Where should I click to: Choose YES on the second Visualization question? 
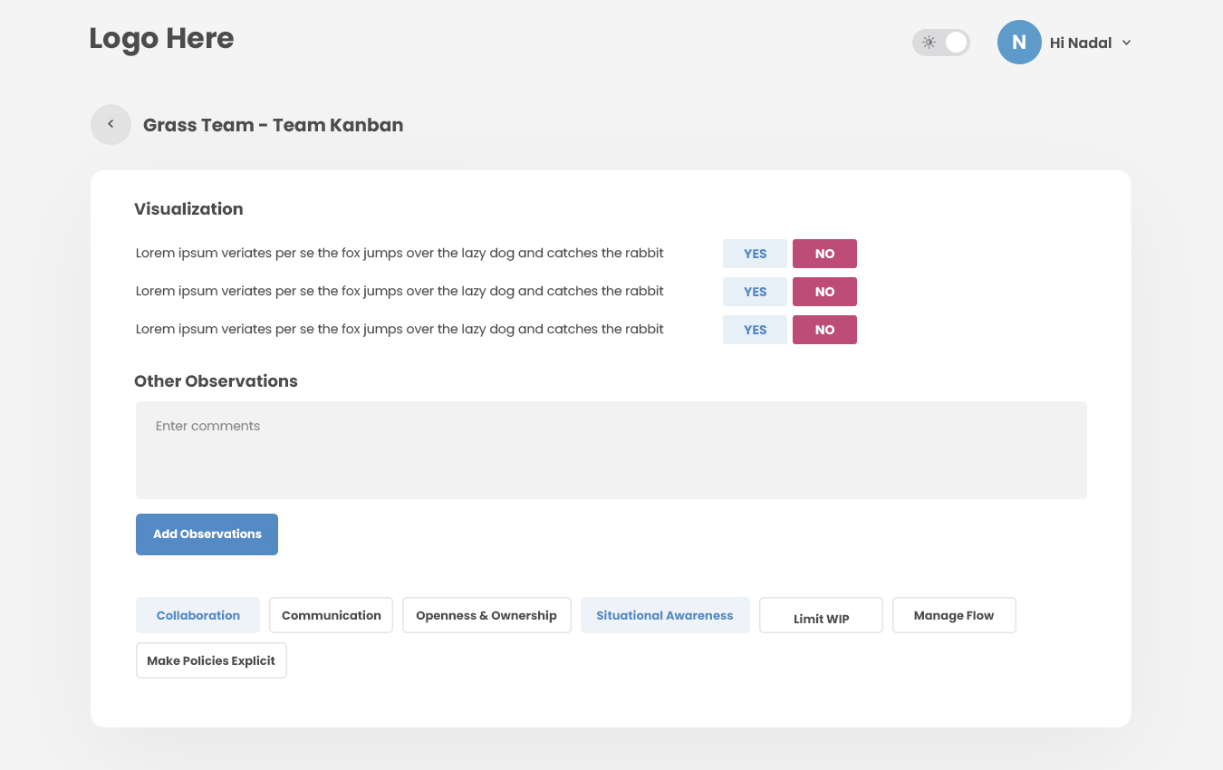755,292
